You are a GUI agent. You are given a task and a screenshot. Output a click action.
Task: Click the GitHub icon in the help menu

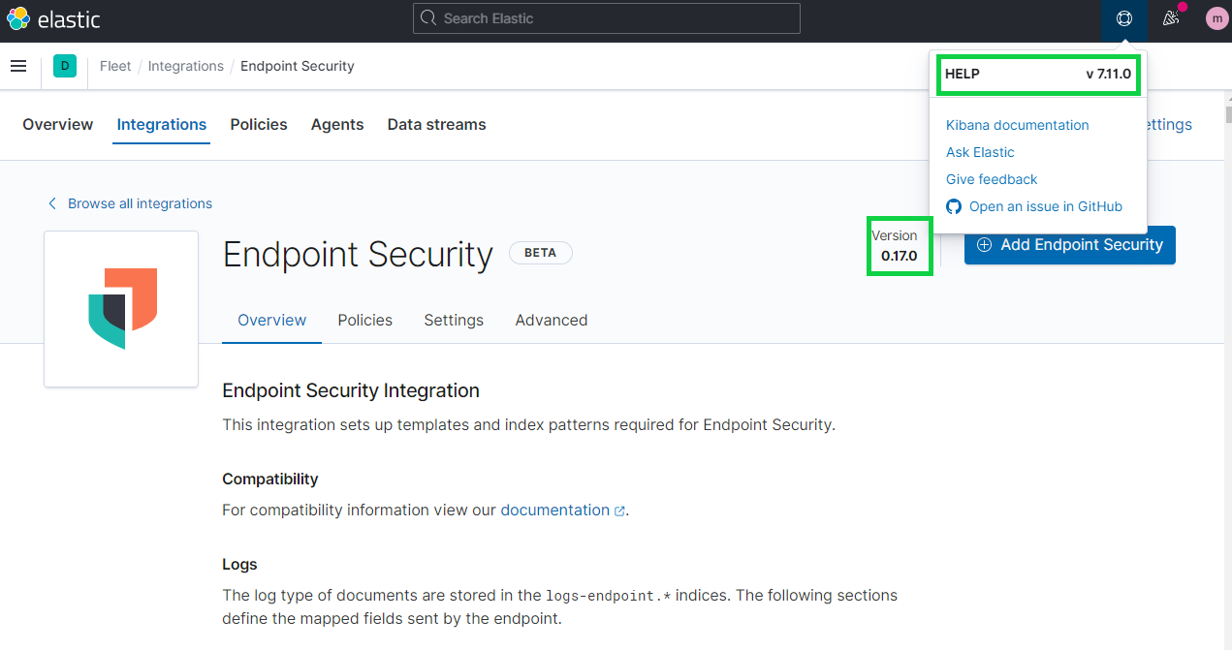click(953, 206)
